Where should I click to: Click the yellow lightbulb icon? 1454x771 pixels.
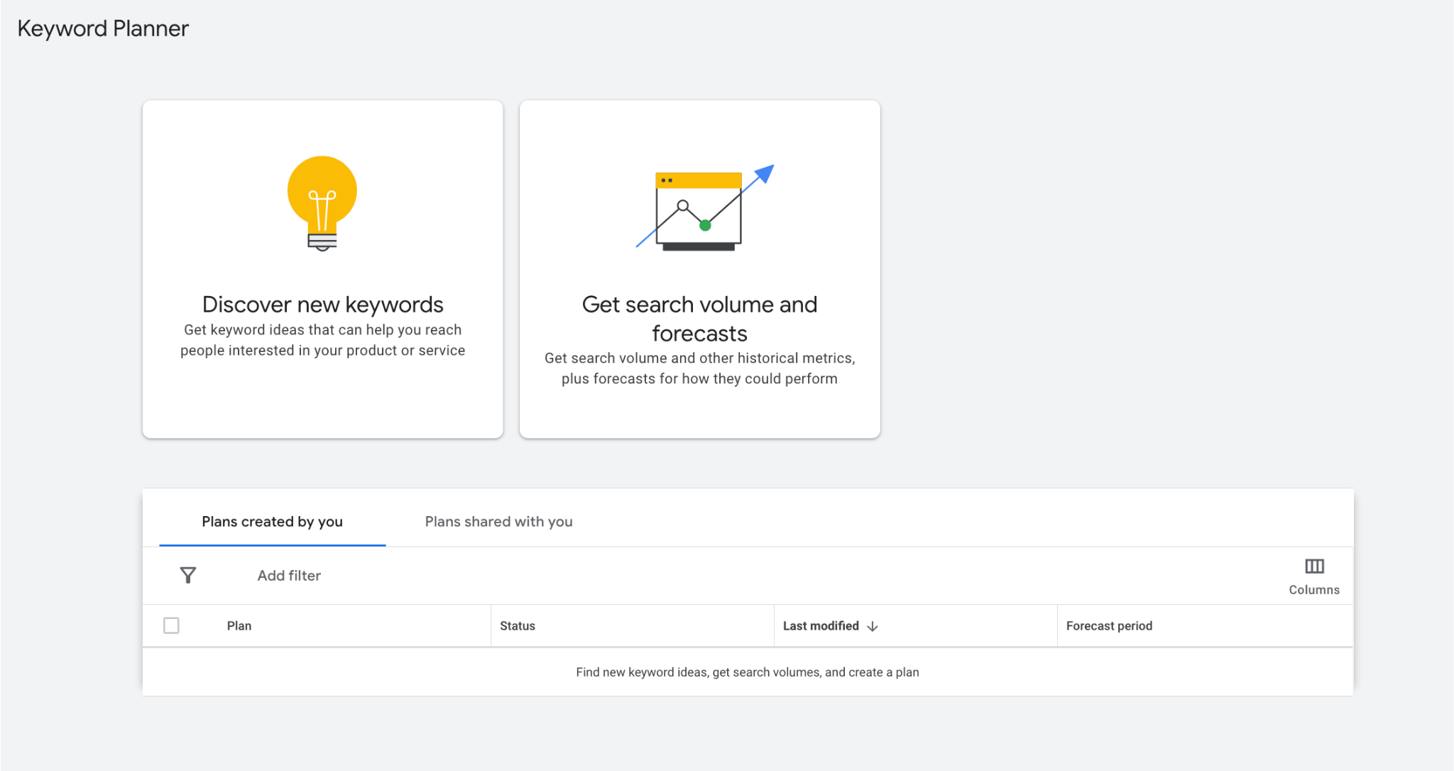coord(322,204)
